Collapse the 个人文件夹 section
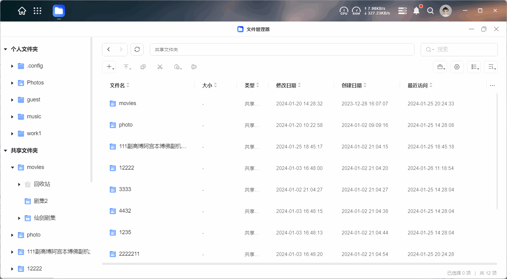Viewport: 507px width, 279px height. tap(6, 49)
